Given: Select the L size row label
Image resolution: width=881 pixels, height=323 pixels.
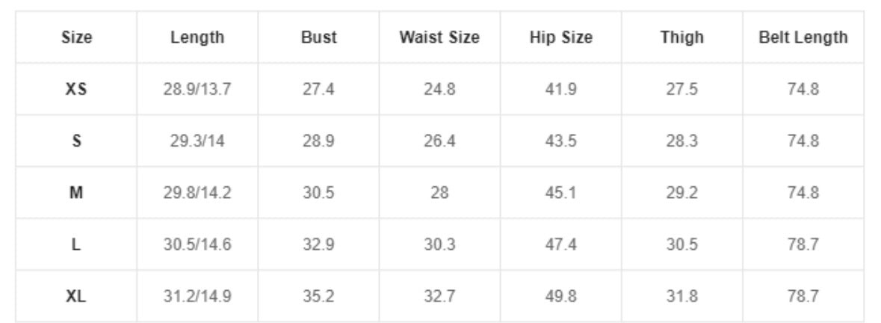Looking at the screenshot, I should pos(76,244).
